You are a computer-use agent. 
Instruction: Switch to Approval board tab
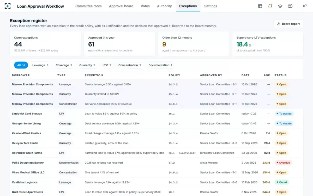click(x=121, y=6)
